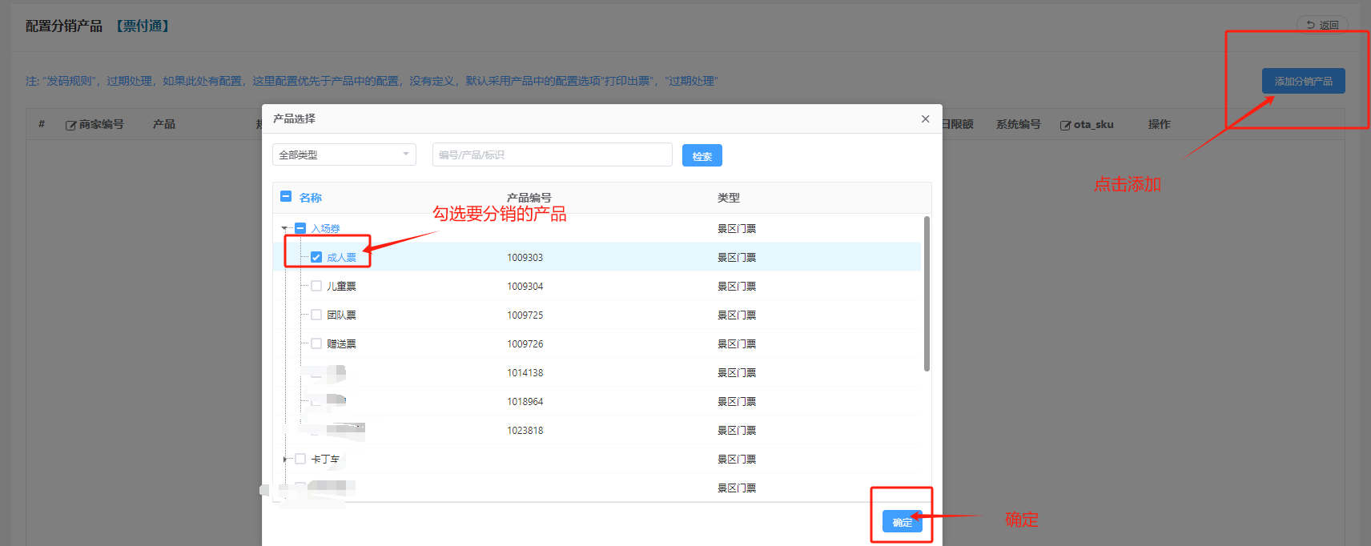This screenshot has height=546, width=1371.
Task: Check the 儿童票 checkbox
Action: click(x=316, y=286)
